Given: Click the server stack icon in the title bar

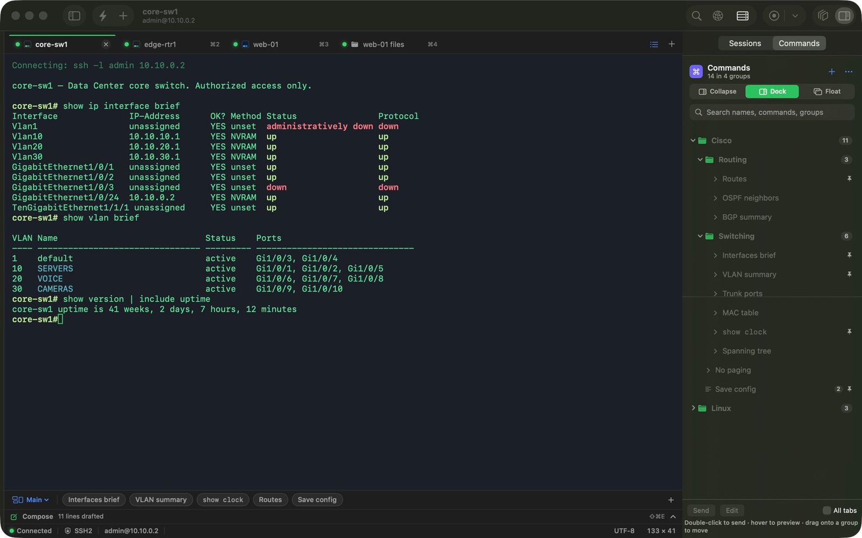Looking at the screenshot, I should pos(742,16).
